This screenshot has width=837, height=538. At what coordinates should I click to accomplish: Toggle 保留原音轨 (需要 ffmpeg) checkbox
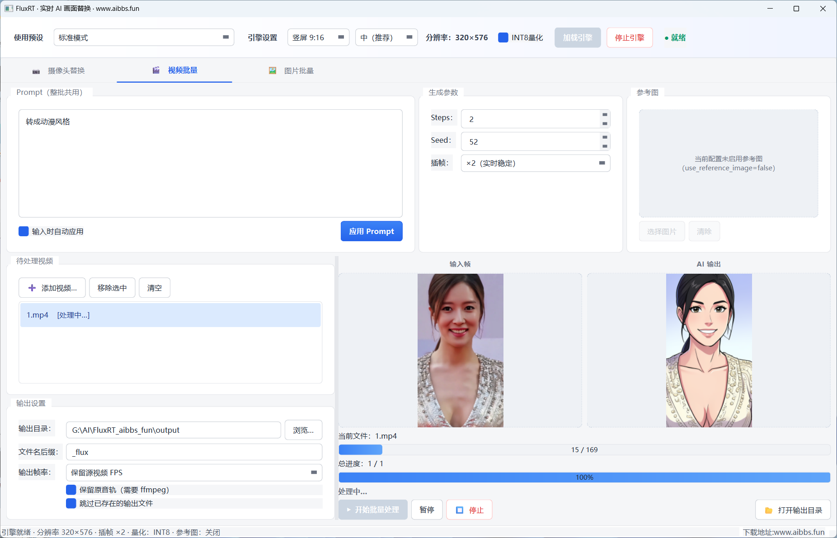pos(71,490)
